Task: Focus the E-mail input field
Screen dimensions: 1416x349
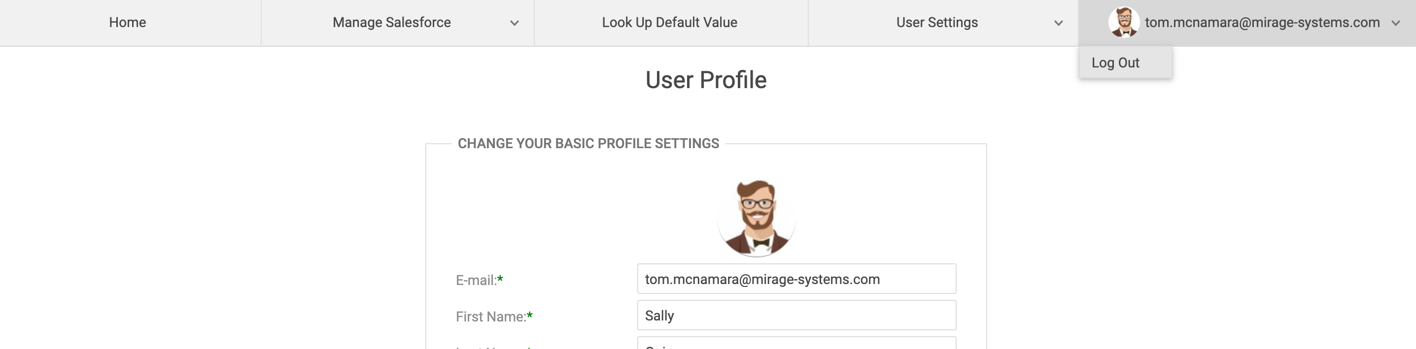Action: tap(796, 279)
